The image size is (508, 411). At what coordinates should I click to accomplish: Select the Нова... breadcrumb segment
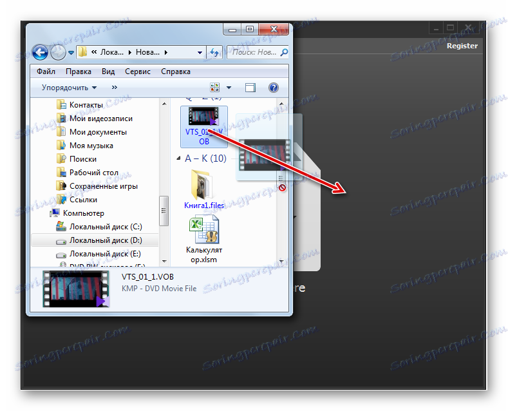[x=147, y=52]
